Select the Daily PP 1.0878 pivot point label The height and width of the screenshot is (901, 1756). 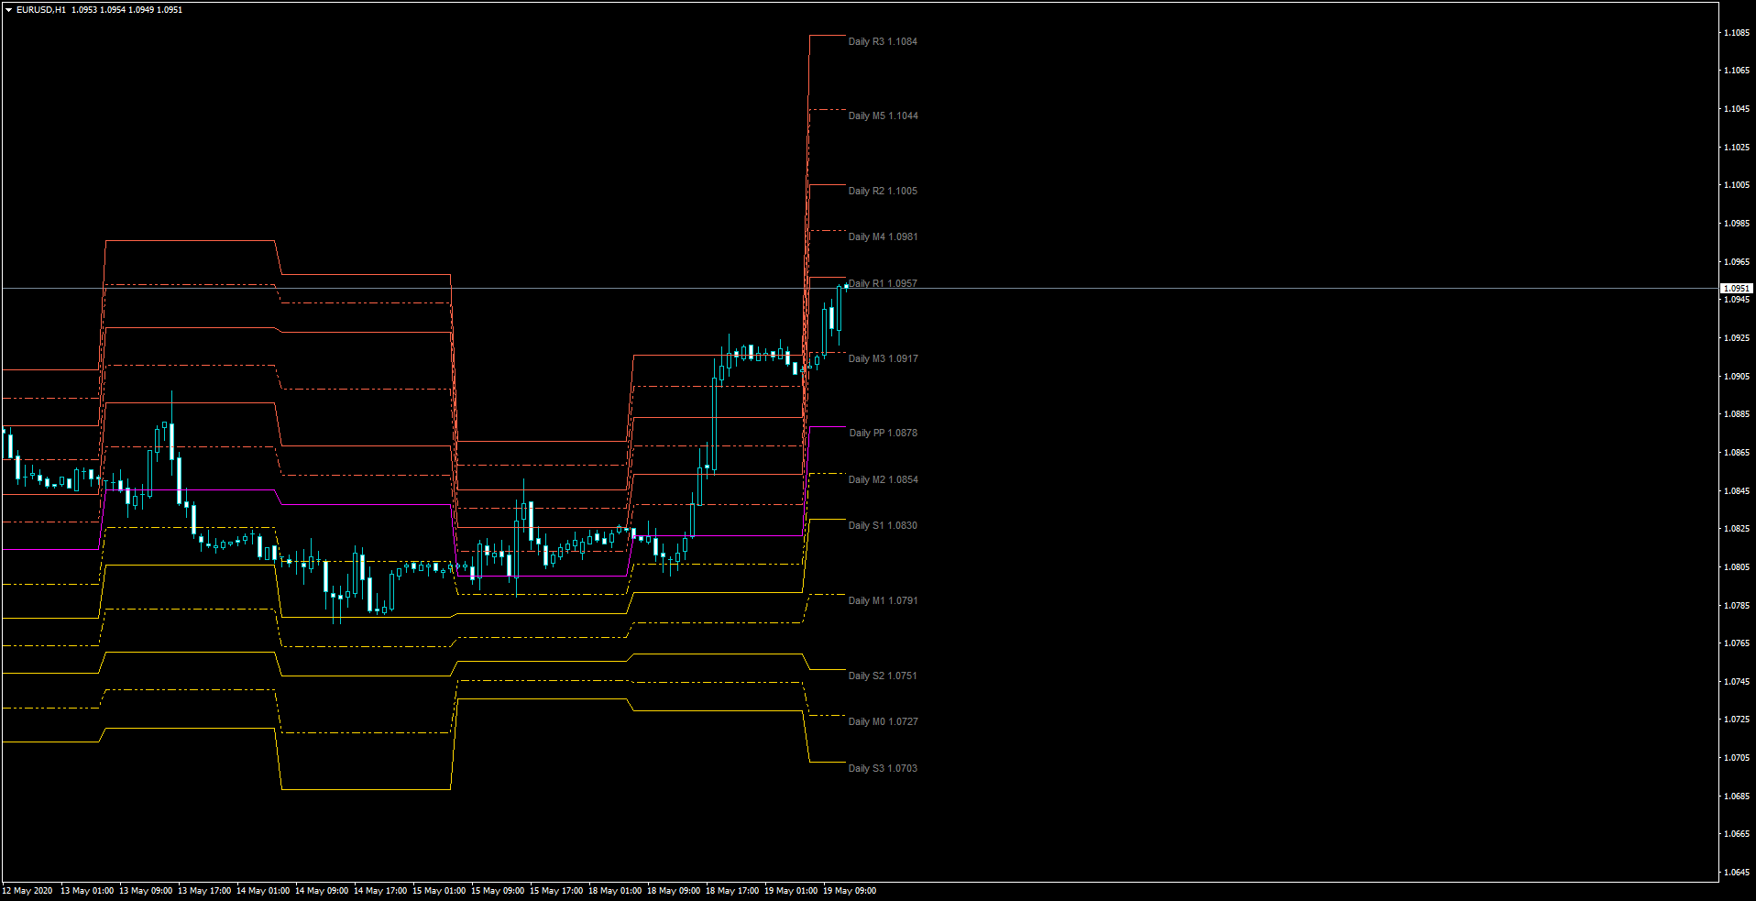pyautogui.click(x=882, y=434)
